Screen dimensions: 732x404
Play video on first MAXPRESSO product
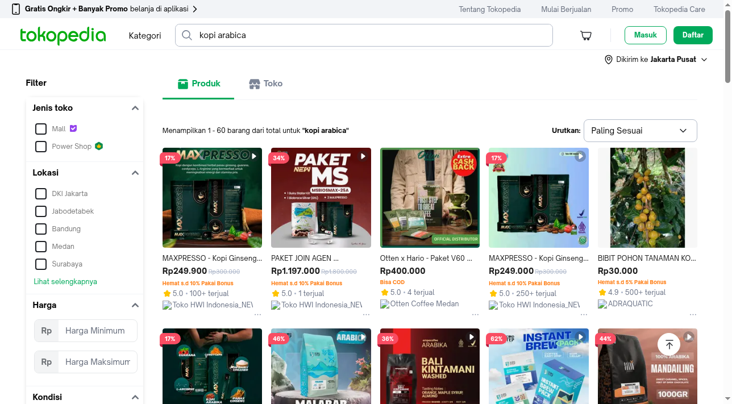254,156
